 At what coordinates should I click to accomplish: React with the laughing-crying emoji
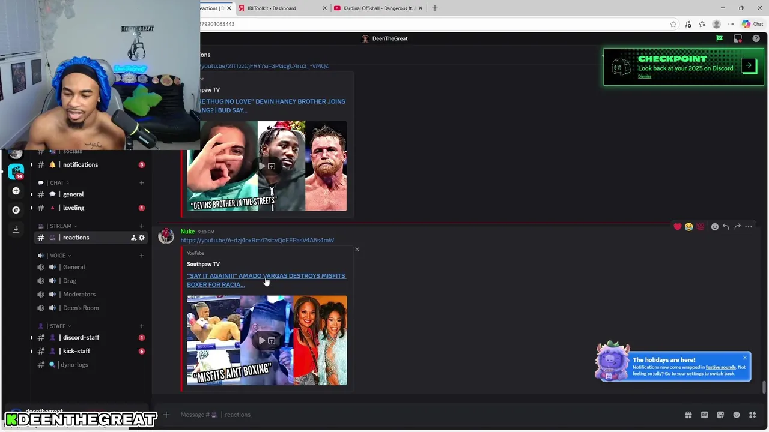[688, 227]
